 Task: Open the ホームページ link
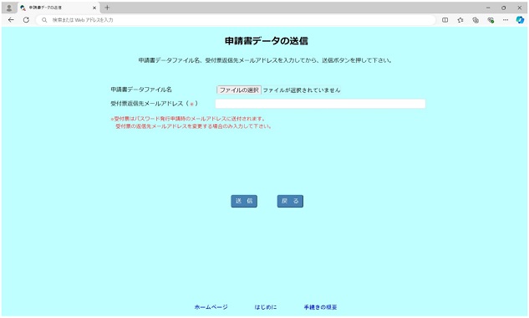211,307
